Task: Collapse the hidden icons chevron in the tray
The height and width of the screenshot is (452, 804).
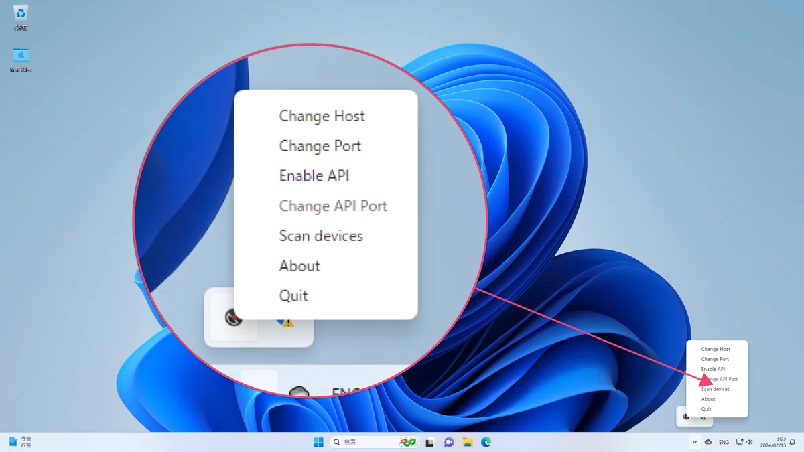Action: click(x=694, y=442)
